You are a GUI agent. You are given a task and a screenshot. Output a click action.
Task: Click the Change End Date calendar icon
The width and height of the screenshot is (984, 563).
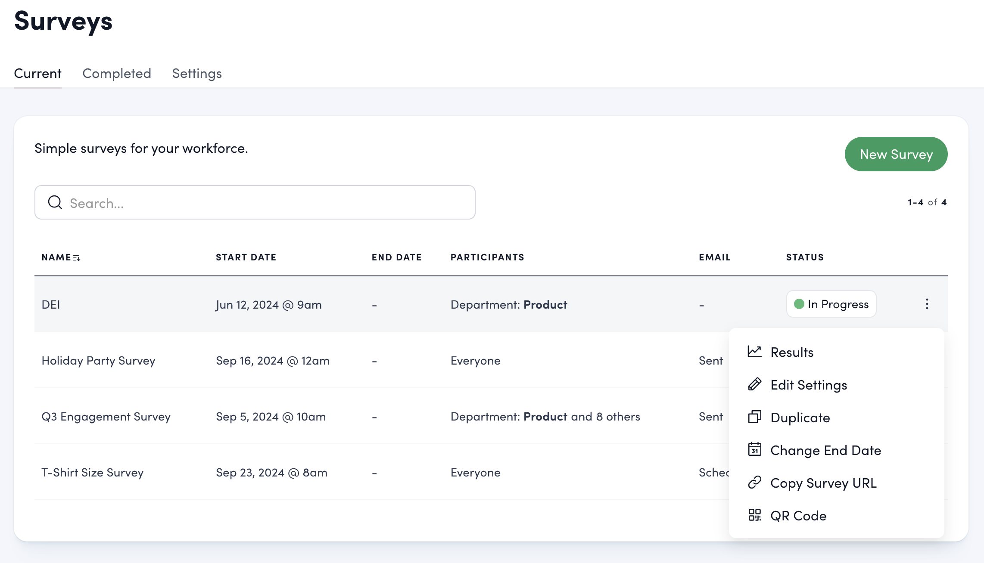pos(754,450)
